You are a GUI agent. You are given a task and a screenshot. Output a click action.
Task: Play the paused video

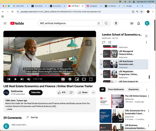[x=15, y=79]
